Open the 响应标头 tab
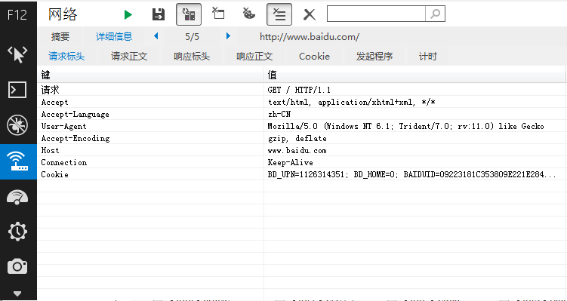Image resolution: width=567 pixels, height=301 pixels. tap(192, 57)
